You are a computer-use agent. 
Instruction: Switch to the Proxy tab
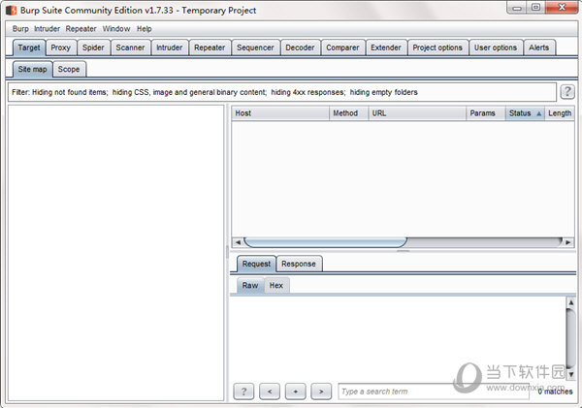click(x=61, y=47)
